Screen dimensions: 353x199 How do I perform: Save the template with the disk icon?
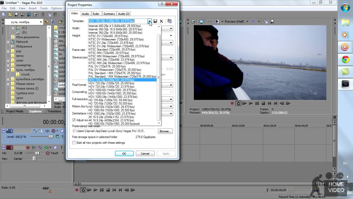155,21
